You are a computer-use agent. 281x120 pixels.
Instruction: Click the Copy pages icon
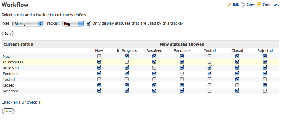(x=243, y=5)
